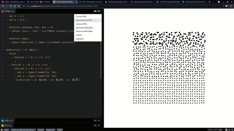The height and width of the screenshot is (131, 234).
Task: Open Assets button in footer
Action: [60, 130]
